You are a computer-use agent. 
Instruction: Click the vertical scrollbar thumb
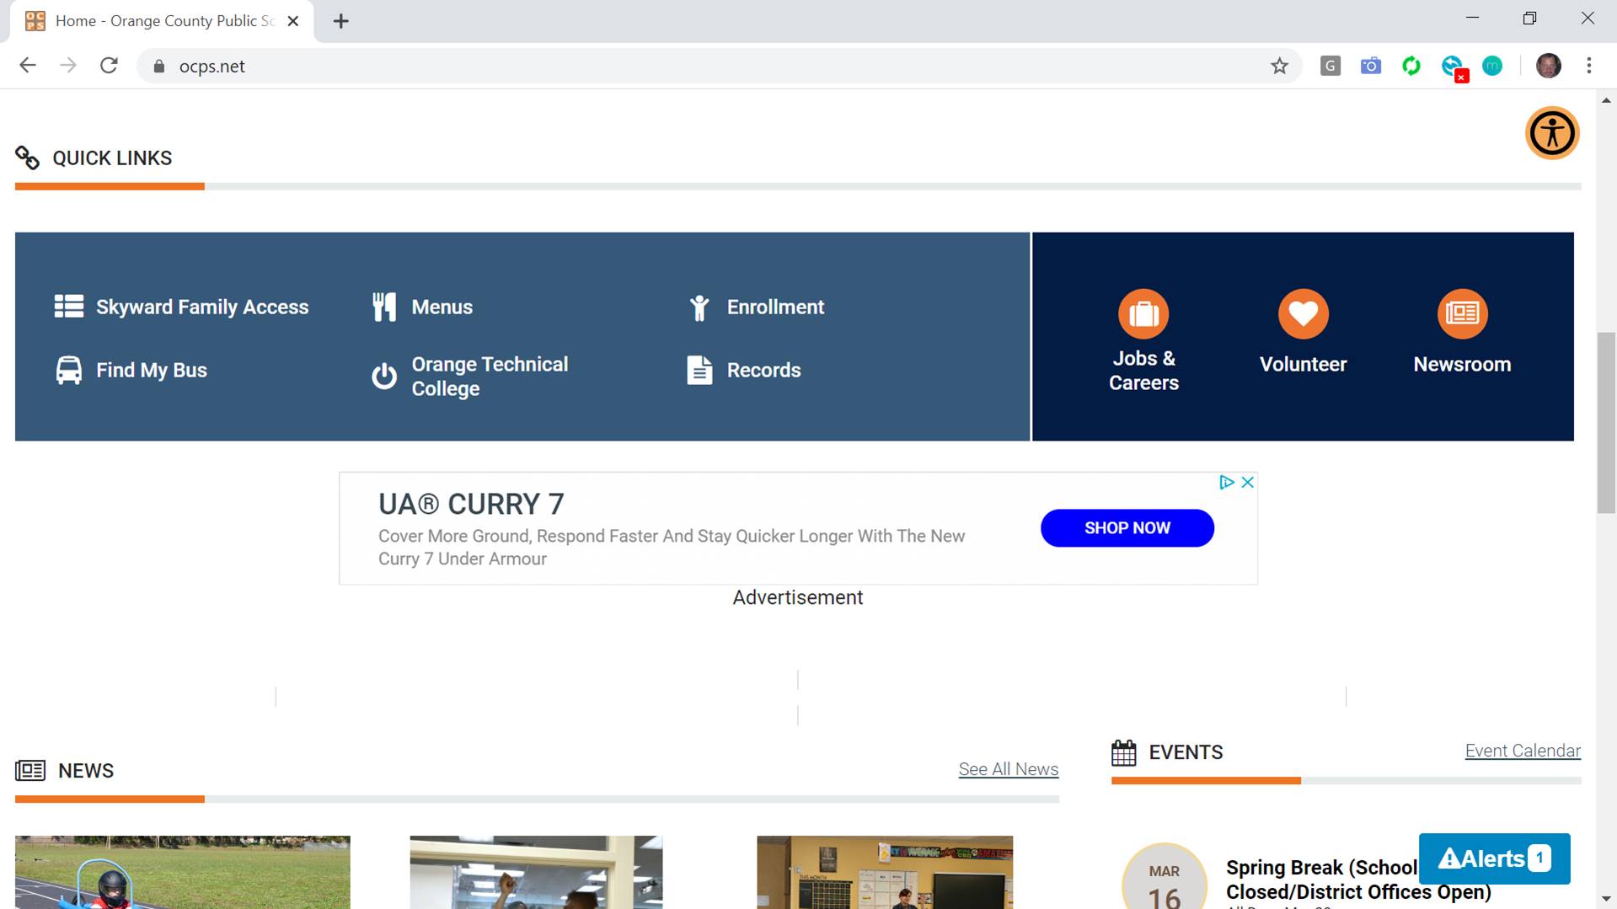(x=1606, y=422)
